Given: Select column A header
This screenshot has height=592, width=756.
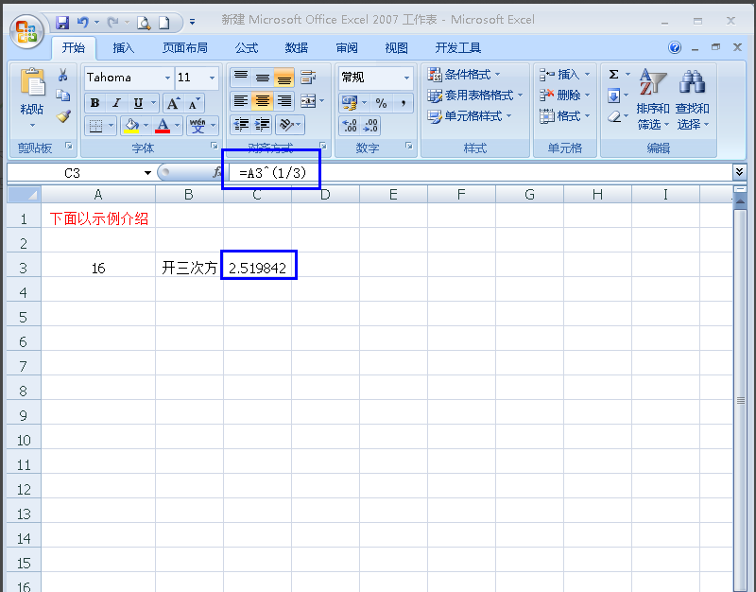Looking at the screenshot, I should click(98, 195).
